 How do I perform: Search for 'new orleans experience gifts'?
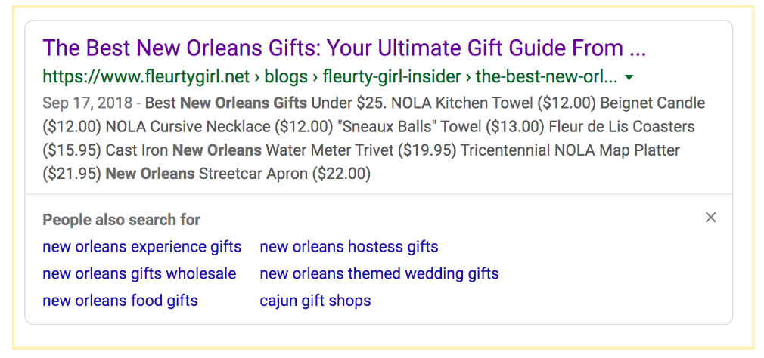[142, 247]
